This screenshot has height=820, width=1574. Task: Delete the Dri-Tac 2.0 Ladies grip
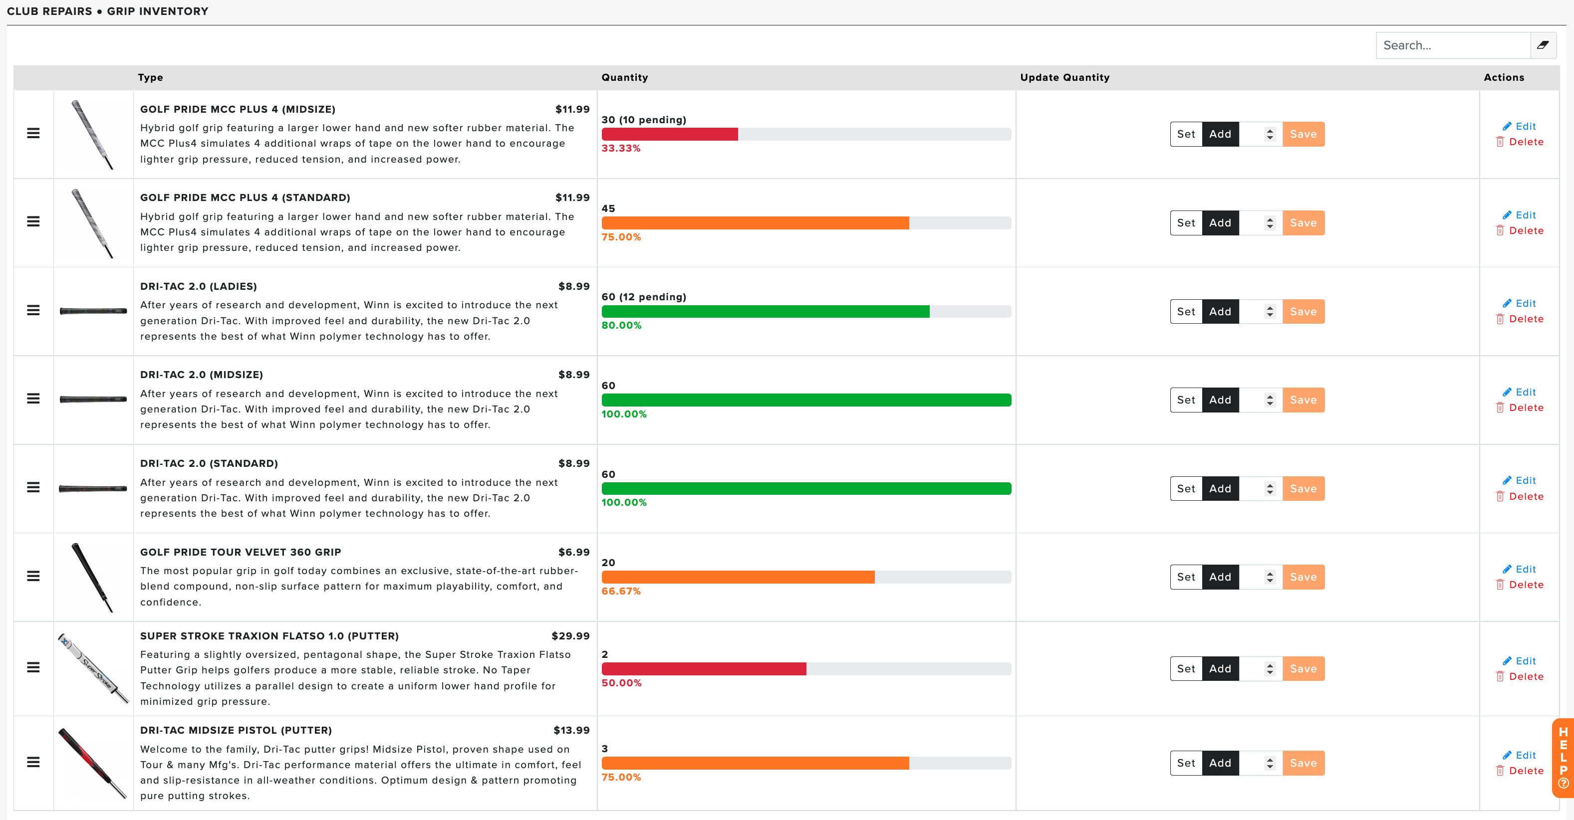click(1520, 319)
